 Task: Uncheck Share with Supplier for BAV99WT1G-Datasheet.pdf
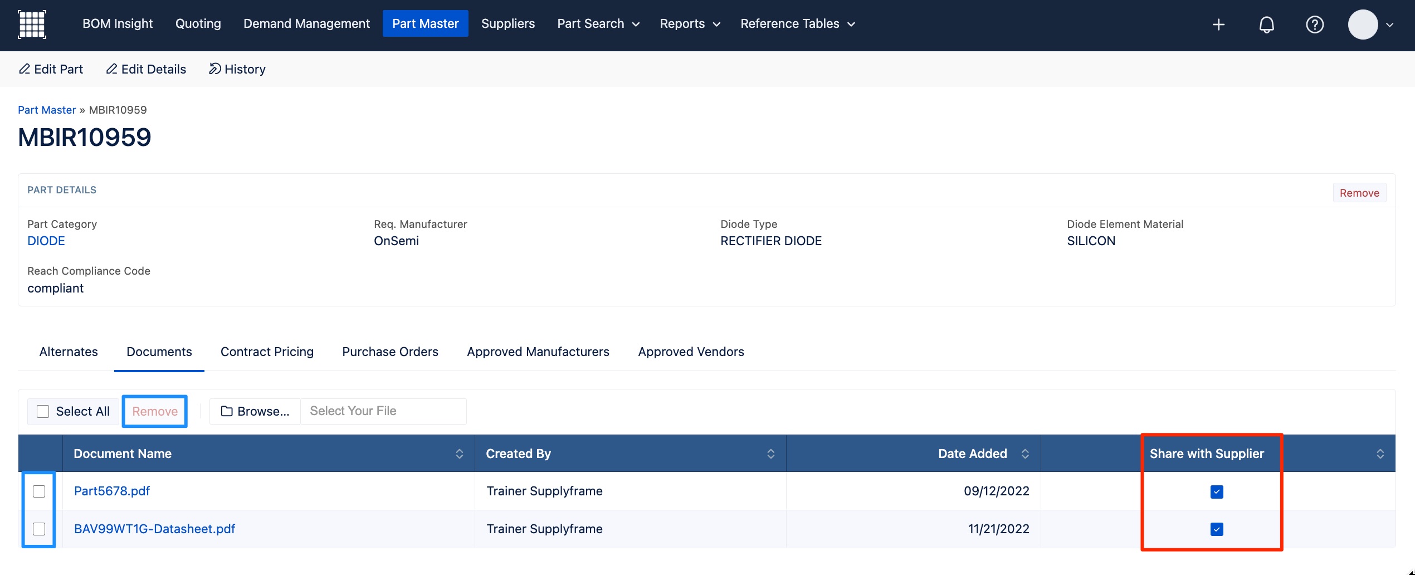(x=1217, y=529)
